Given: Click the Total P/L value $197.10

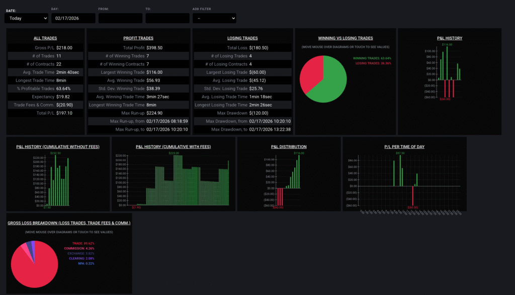Looking at the screenshot, I should click(x=64, y=113).
